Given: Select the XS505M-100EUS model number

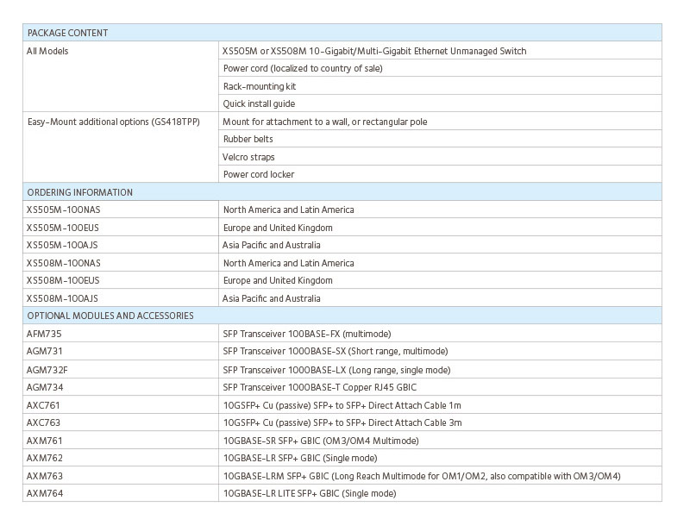Looking at the screenshot, I should [63, 228].
